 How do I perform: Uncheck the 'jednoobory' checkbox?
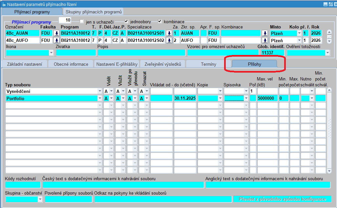(x=126, y=22)
